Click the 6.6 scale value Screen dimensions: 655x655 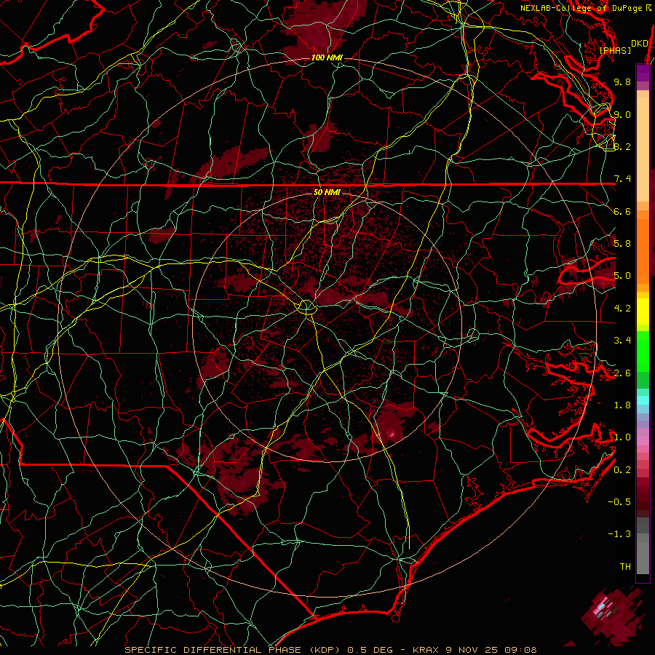tap(622, 211)
